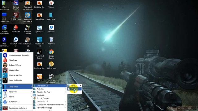
Task: Choose Vegas Red Casino in Start menu
Action: point(18,80)
